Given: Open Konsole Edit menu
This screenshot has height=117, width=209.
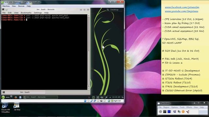Looking at the screenshot, I should (9, 13).
